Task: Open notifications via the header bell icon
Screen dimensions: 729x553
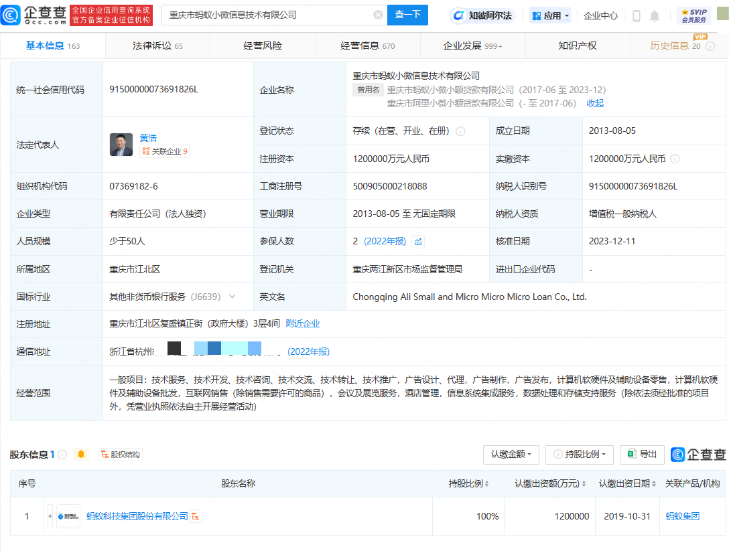Action: coord(655,15)
